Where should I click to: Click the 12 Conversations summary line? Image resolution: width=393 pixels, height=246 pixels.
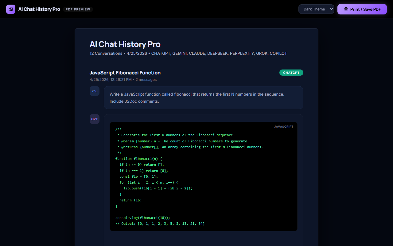(x=188, y=53)
